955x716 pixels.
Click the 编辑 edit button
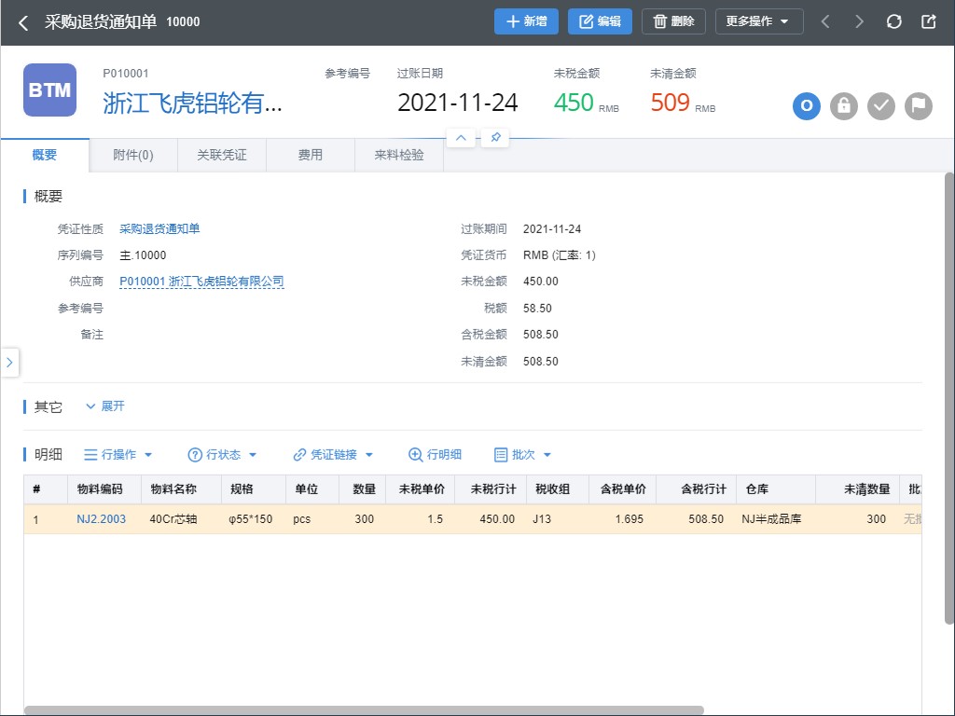(600, 21)
